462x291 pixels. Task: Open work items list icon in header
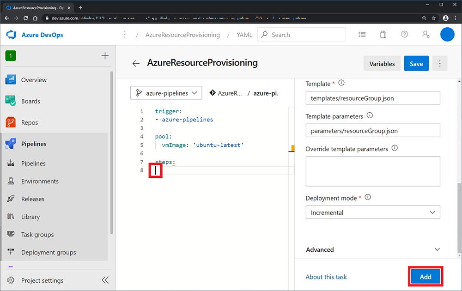click(362, 35)
